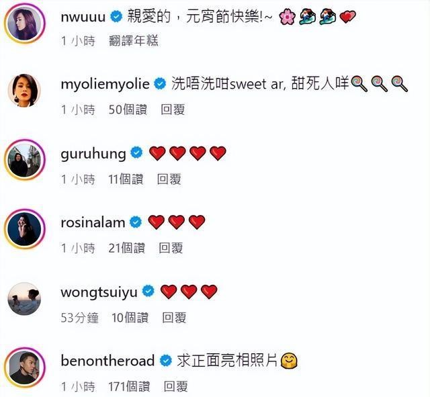430x397 pixels.
Task: Reply to guruhung's hearts comment
Action: tap(169, 179)
